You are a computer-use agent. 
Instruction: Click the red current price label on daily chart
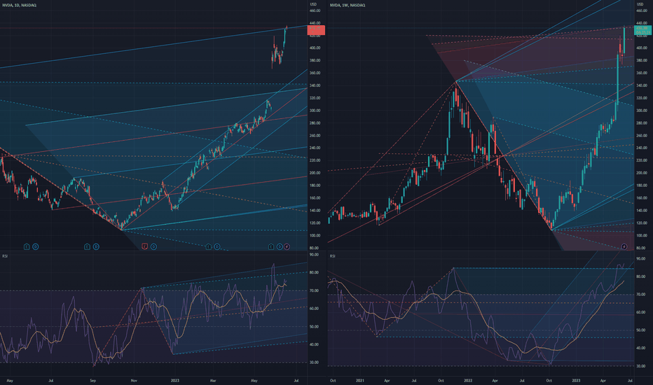(316, 30)
